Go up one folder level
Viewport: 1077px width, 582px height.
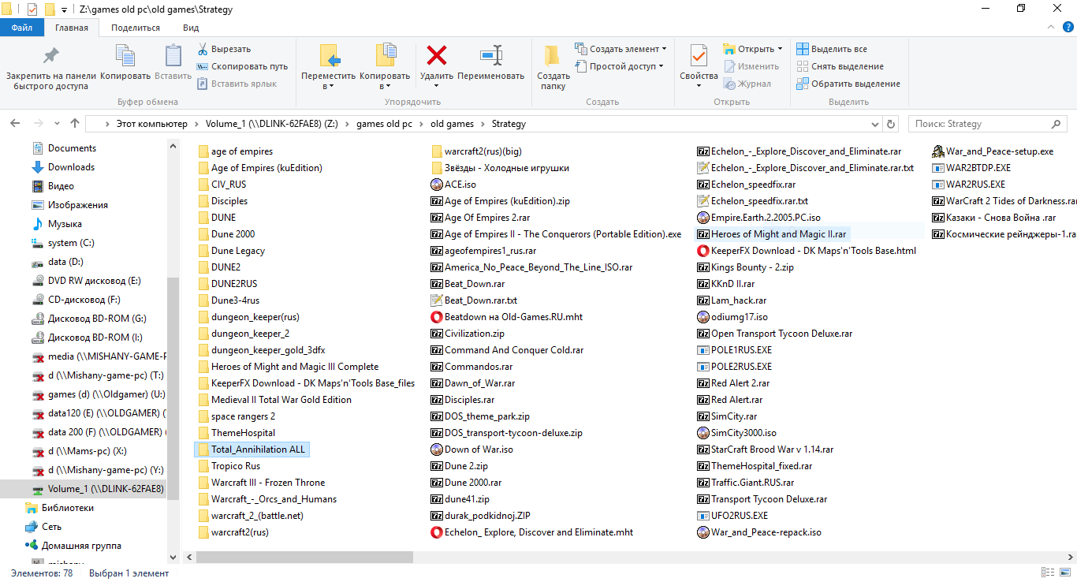(x=75, y=124)
